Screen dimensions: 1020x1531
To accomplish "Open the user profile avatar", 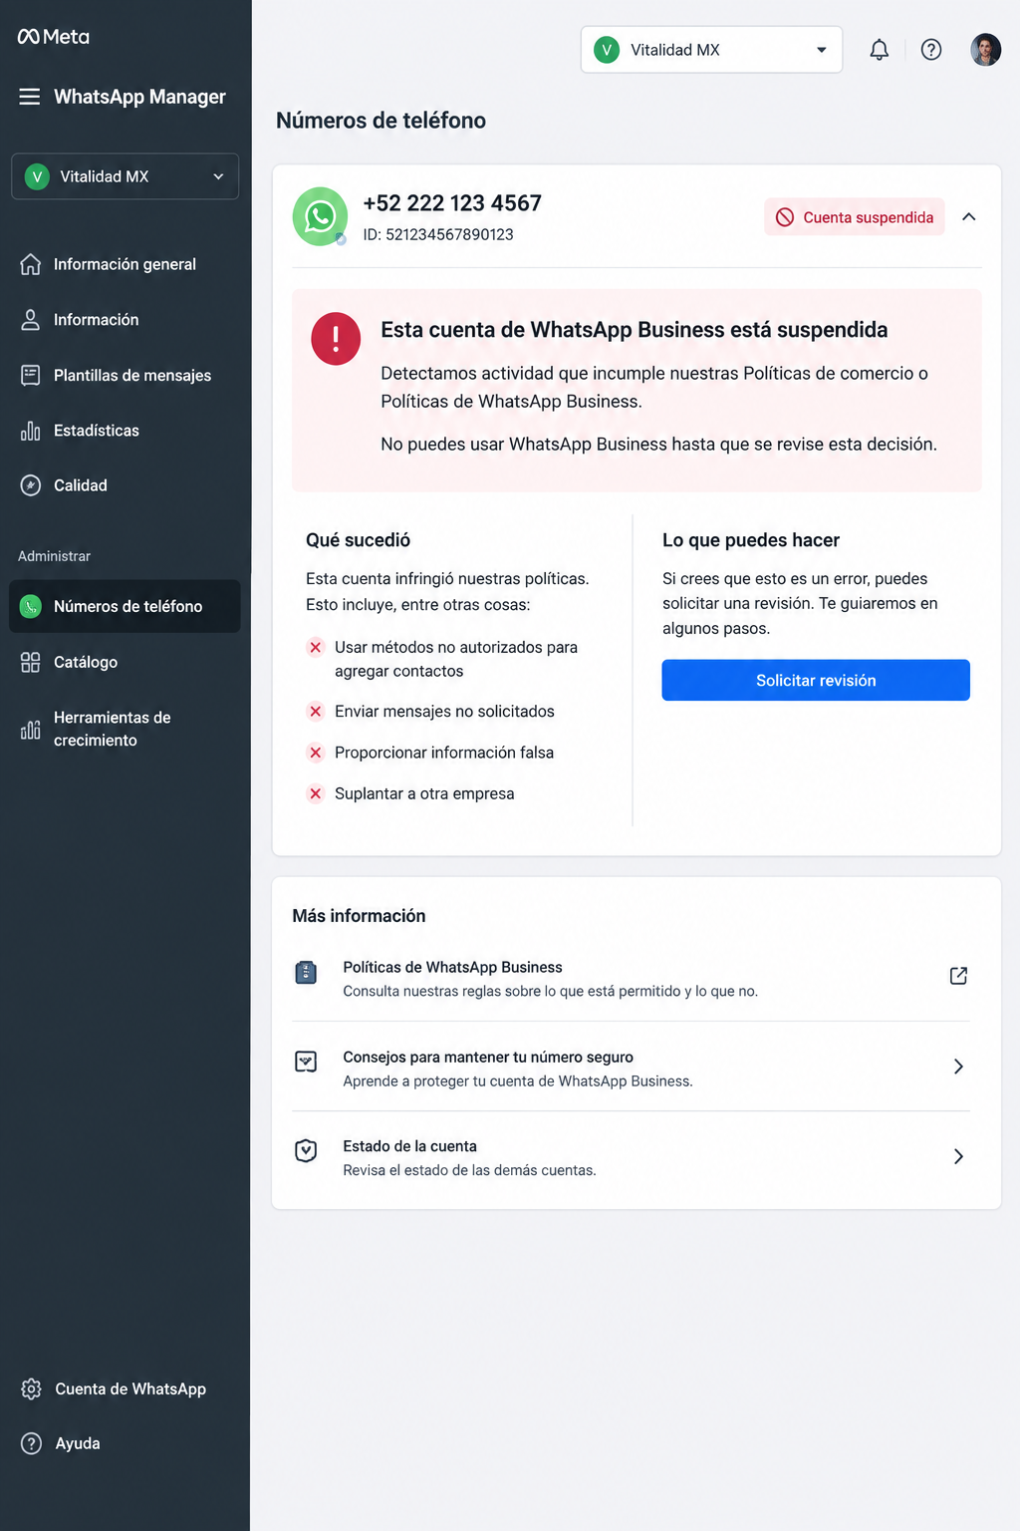I will (x=985, y=50).
